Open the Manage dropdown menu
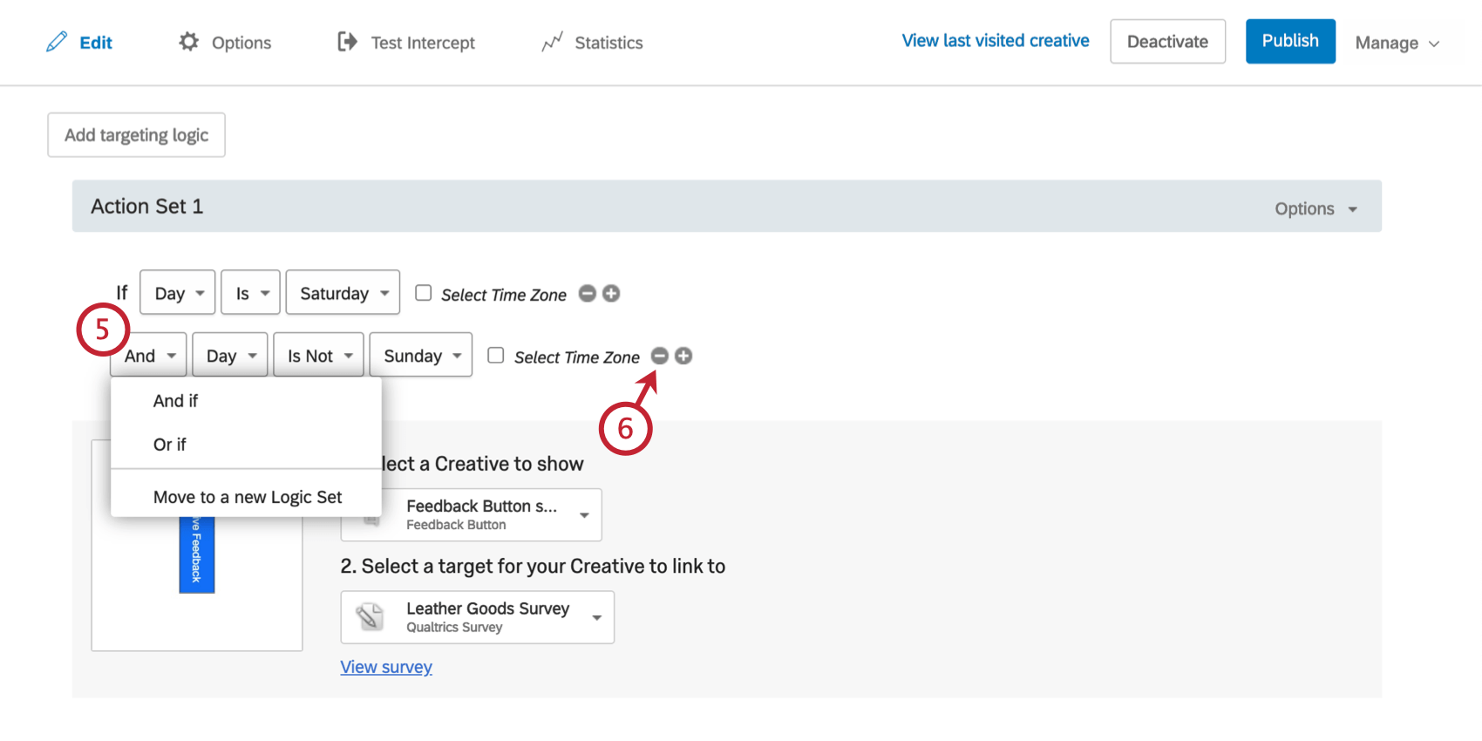Image resolution: width=1482 pixels, height=741 pixels. (x=1397, y=41)
